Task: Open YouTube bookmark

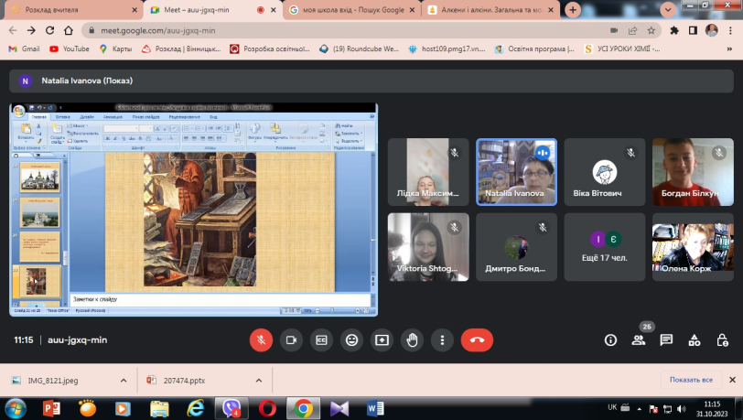Action: [x=70, y=48]
